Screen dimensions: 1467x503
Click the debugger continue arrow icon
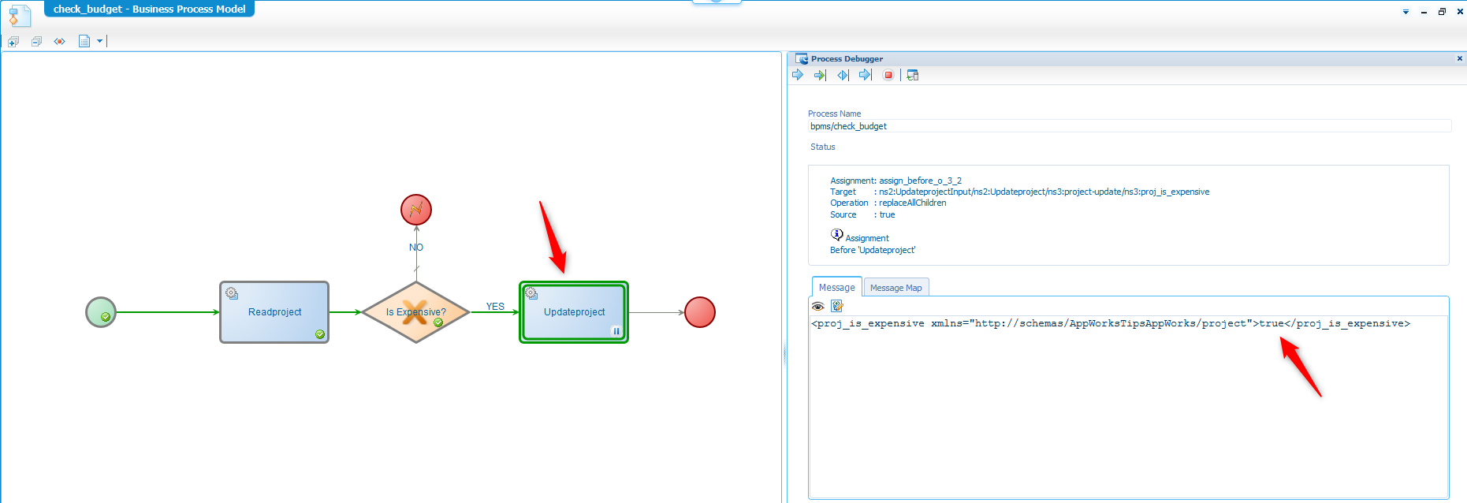[x=798, y=75]
